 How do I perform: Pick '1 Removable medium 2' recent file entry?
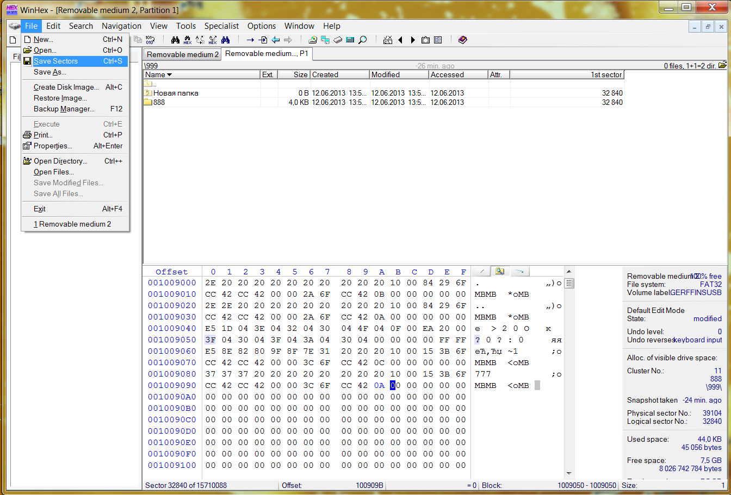[x=75, y=224]
